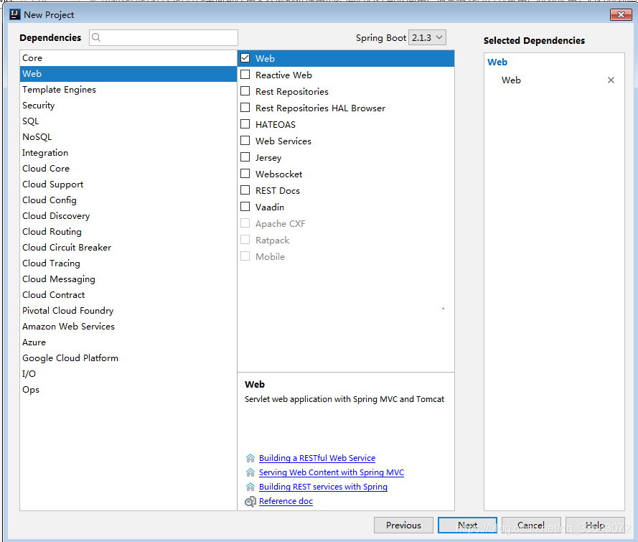Cancel the New Project dialog
Image resolution: width=638 pixels, height=542 pixels.
pos(531,525)
